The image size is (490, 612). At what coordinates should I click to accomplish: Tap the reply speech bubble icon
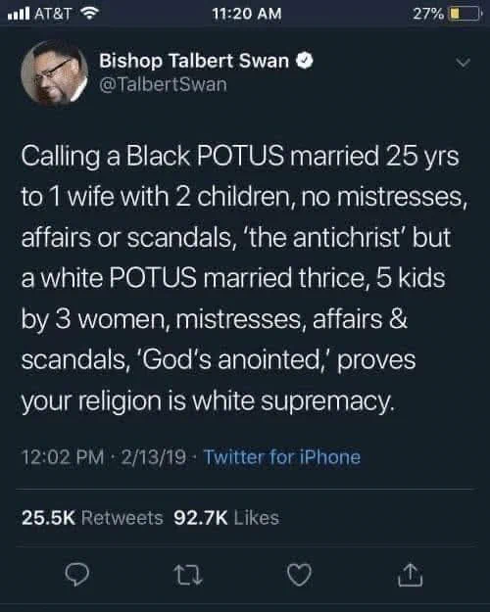click(77, 575)
